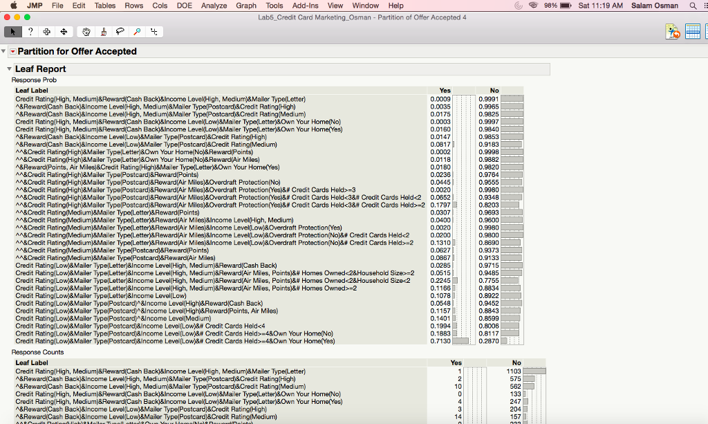708x424 pixels.
Task: Select the Grabber hand tool
Action: pos(86,32)
